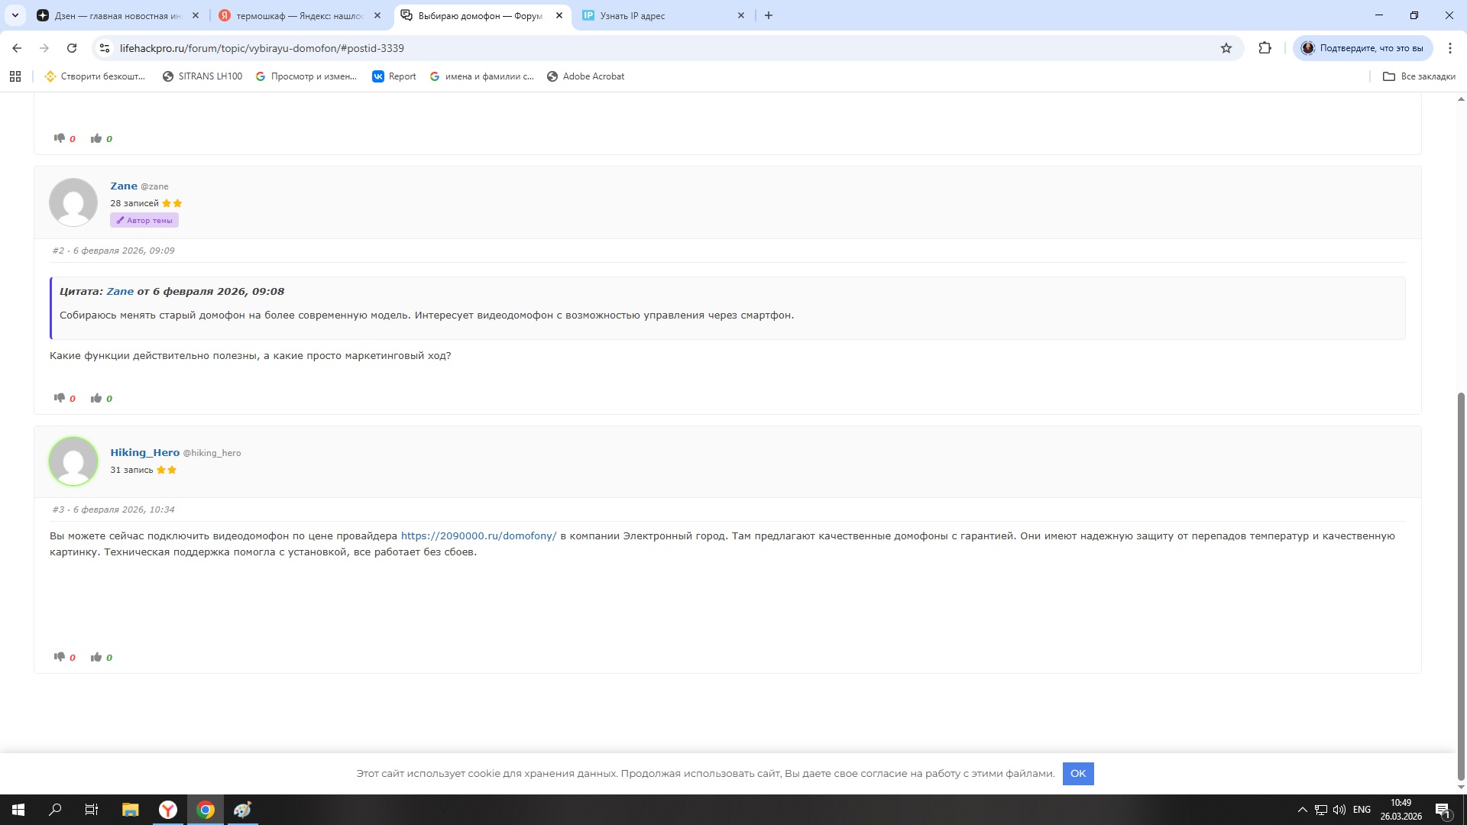Click the page vertical scrollbar thumb

(x=1461, y=588)
